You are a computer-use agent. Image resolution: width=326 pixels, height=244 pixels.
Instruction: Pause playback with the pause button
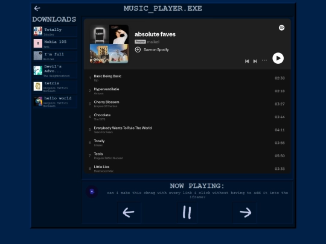[x=187, y=213]
